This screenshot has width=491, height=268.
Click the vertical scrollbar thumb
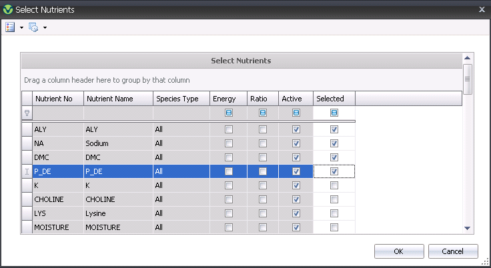tap(467, 79)
